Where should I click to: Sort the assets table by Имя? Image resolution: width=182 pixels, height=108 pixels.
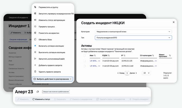[x=95, y=56]
